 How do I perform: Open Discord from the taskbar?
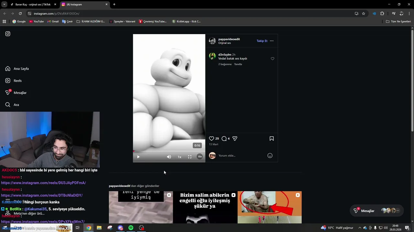(120, 228)
